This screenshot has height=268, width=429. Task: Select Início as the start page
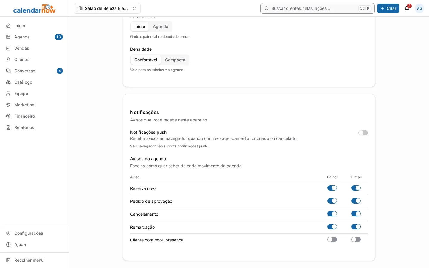[140, 27]
